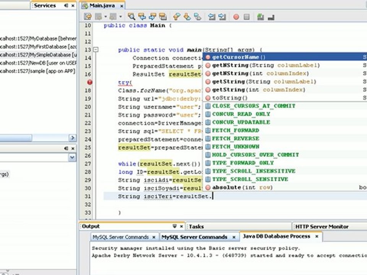Choose getCursorName() from the completion list

tap(284, 57)
